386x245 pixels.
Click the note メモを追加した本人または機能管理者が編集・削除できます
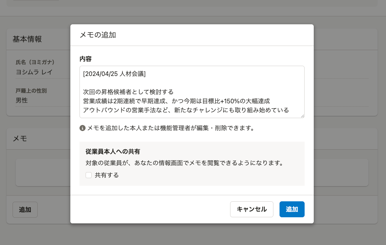171,128
